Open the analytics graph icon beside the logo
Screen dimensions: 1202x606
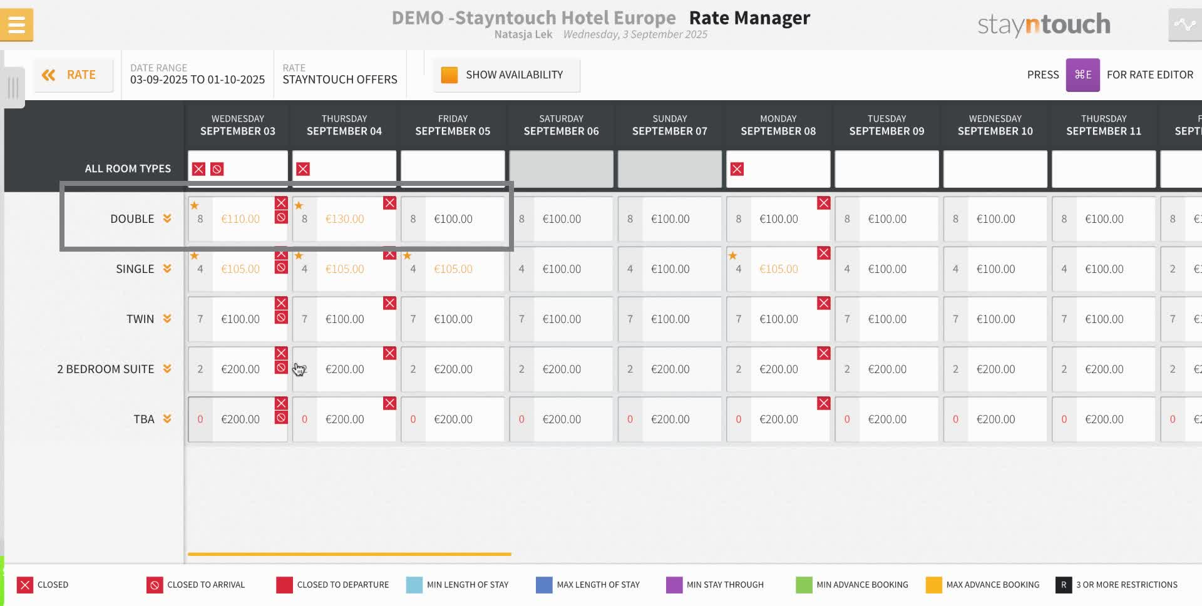1185,25
